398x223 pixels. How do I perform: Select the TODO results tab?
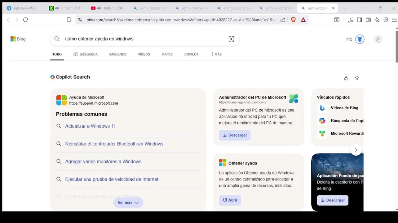click(57, 54)
